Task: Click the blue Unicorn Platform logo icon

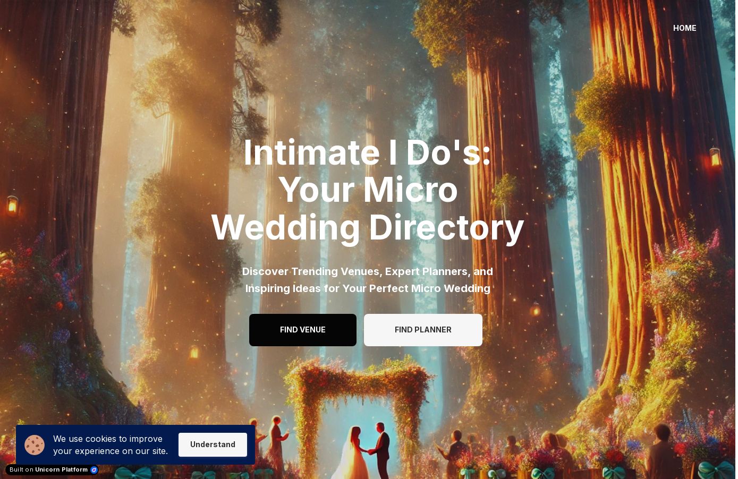Action: 94,470
